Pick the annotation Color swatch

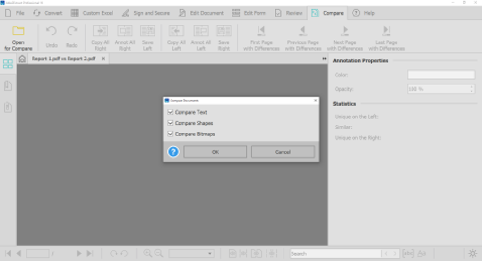tap(441, 75)
